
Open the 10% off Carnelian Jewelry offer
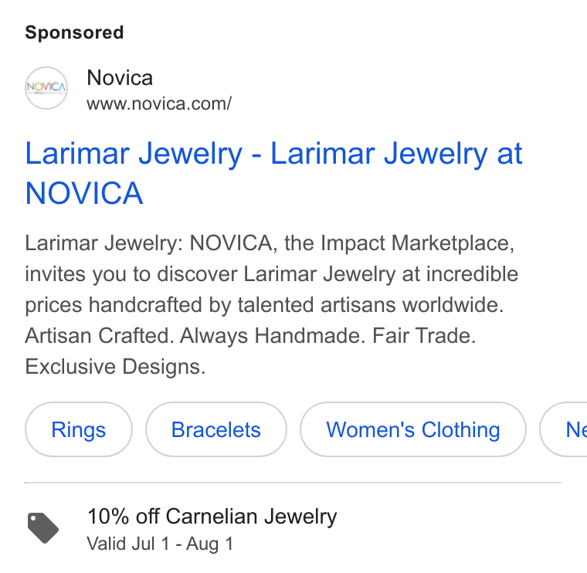click(x=212, y=517)
